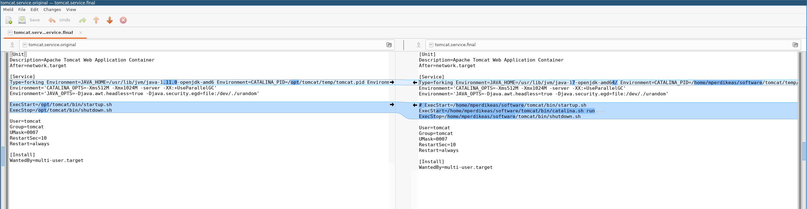Image resolution: width=807 pixels, height=209 pixels.
Task: Click the green Redo arrow
Action: coord(83,20)
